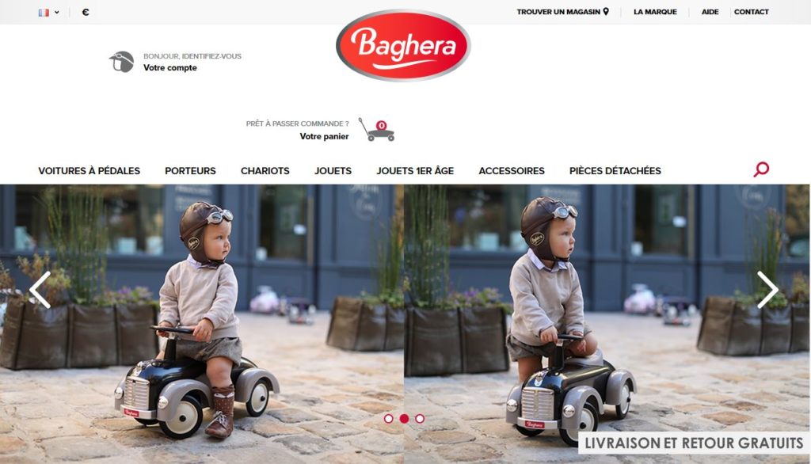Go to previous slide with left arrow
This screenshot has width=811, height=464.
click(40, 290)
